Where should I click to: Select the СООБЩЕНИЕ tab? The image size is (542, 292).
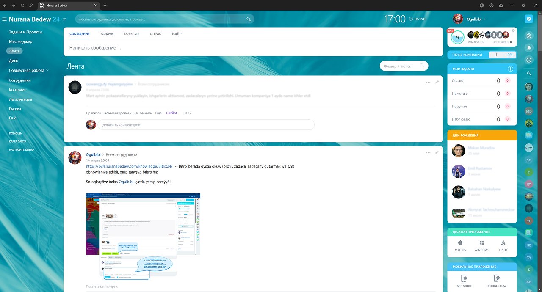(x=80, y=33)
